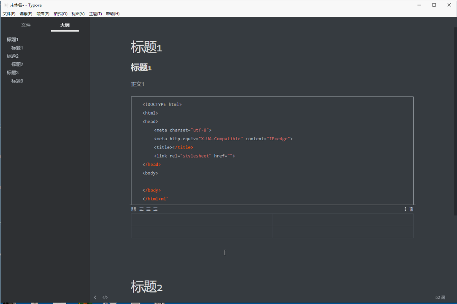Open the 帮助(H) menu
This screenshot has height=304, width=457.
(113, 13)
